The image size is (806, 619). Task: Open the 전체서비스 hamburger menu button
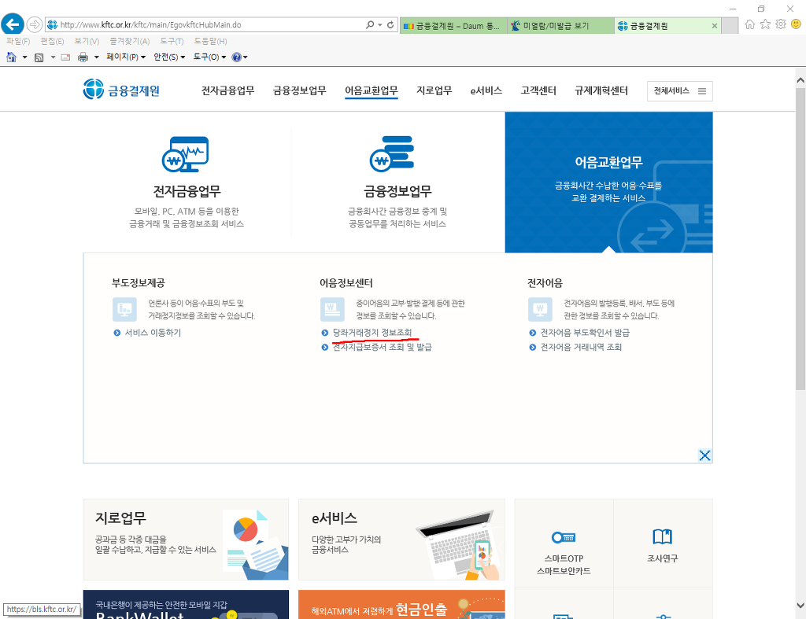click(x=679, y=91)
